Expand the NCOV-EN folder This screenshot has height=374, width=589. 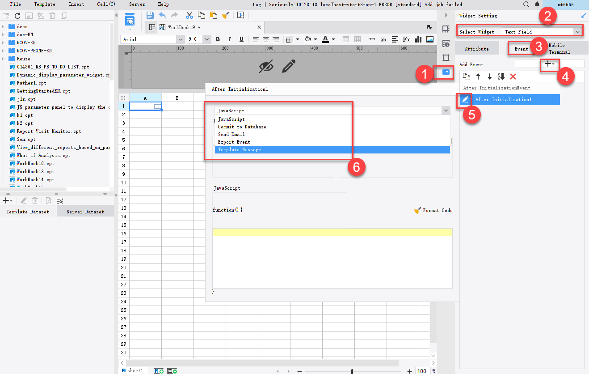coord(3,42)
